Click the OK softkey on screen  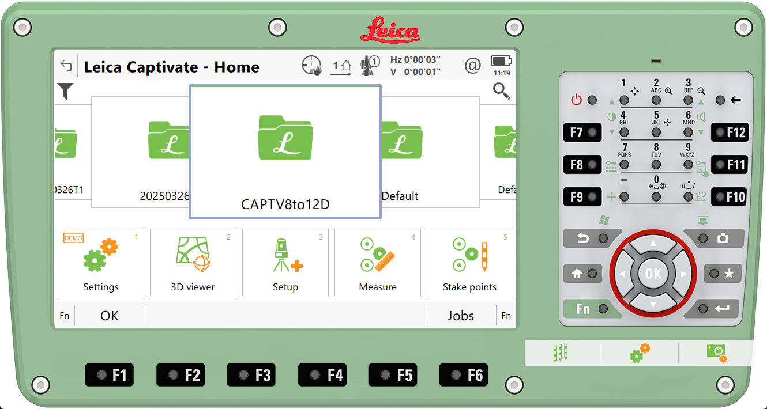(x=110, y=316)
